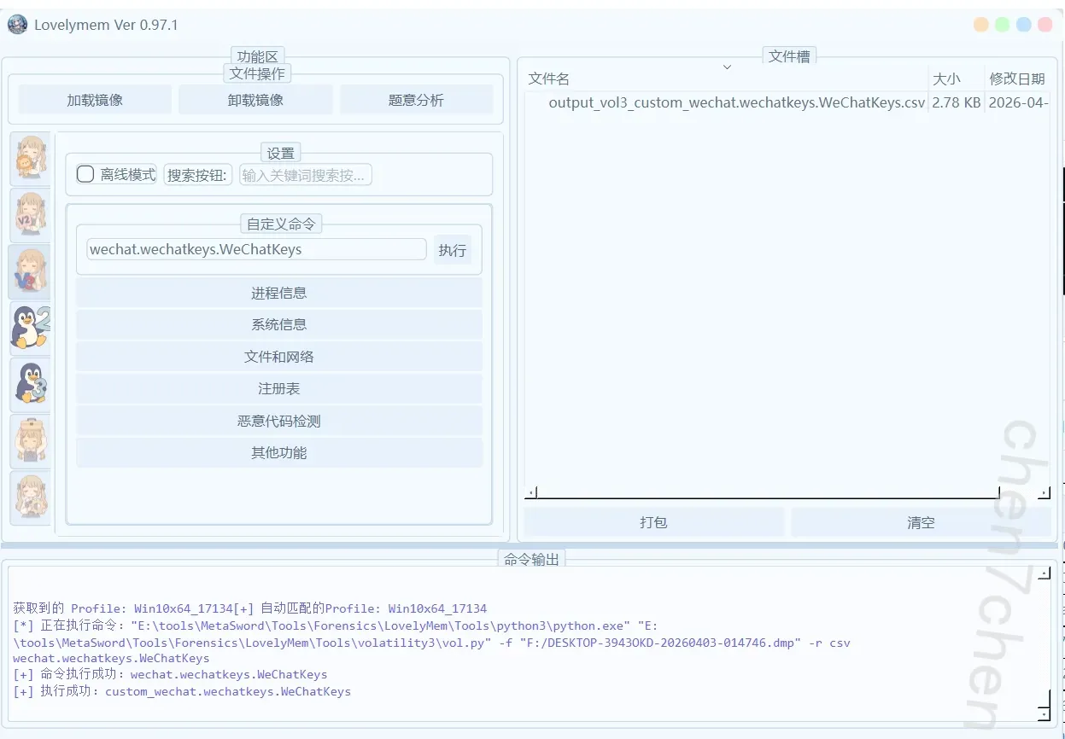Expand the 注册表 section
1065x739 pixels.
[278, 388]
